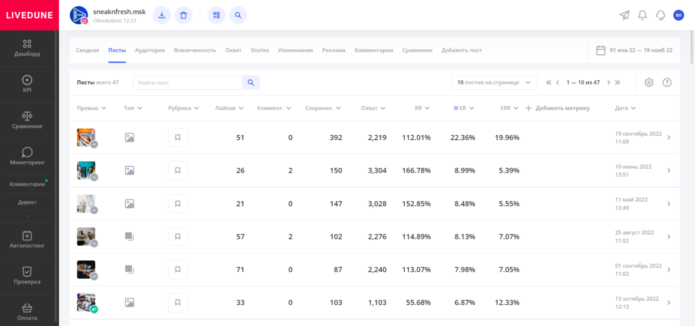Toggle the bookmark rubric for first post
The height and width of the screenshot is (326, 695).
coord(177,138)
